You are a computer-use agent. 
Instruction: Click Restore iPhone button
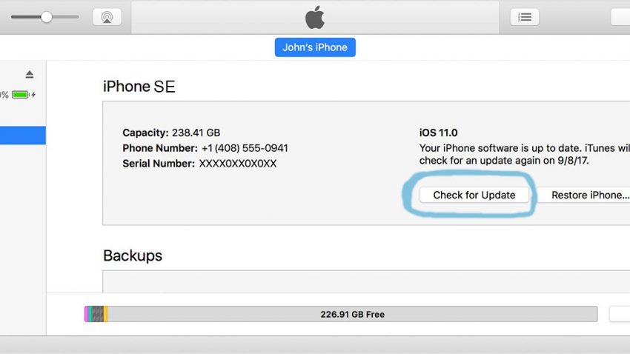coord(584,195)
